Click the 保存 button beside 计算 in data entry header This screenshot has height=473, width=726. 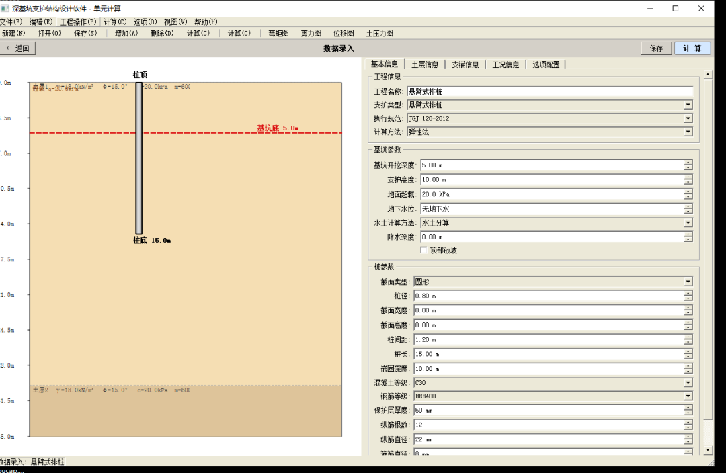click(x=657, y=48)
